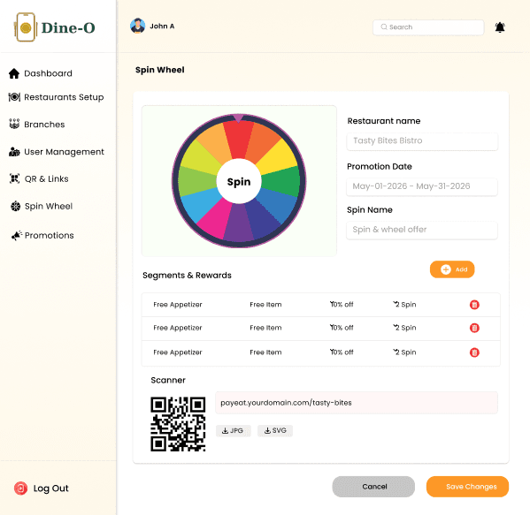Click the purple pointer on the wheel
Image resolution: width=530 pixels, height=515 pixels.
tap(238, 118)
